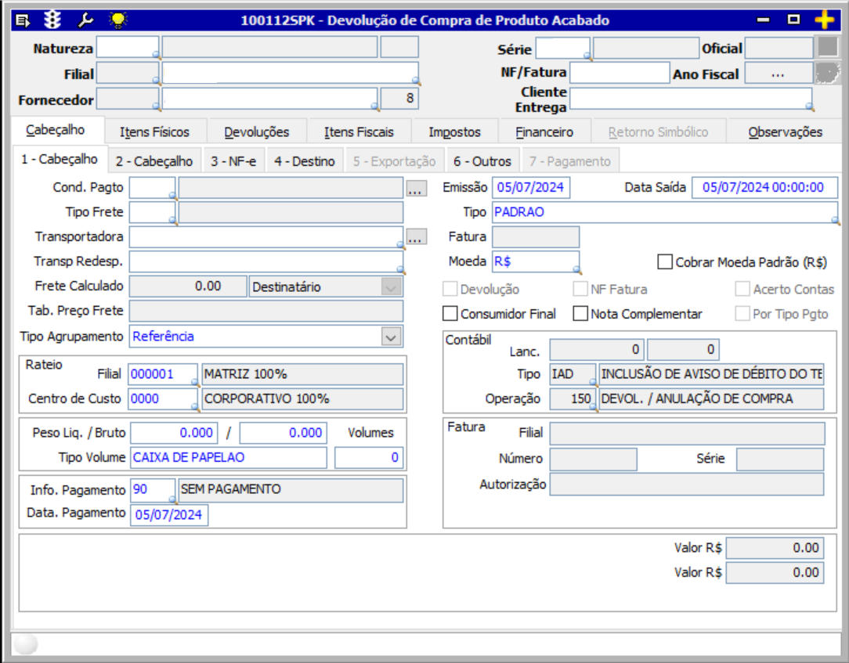Tick the Nota Complementar checkbox
The width and height of the screenshot is (849, 663).
(x=580, y=314)
